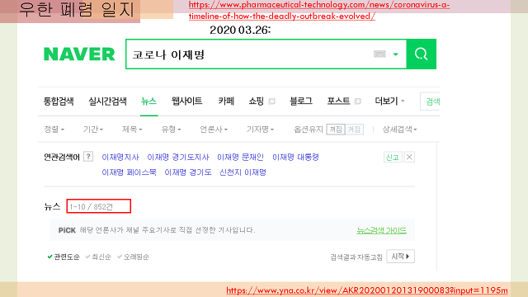Open the 웹사이트 tab

tap(187, 101)
